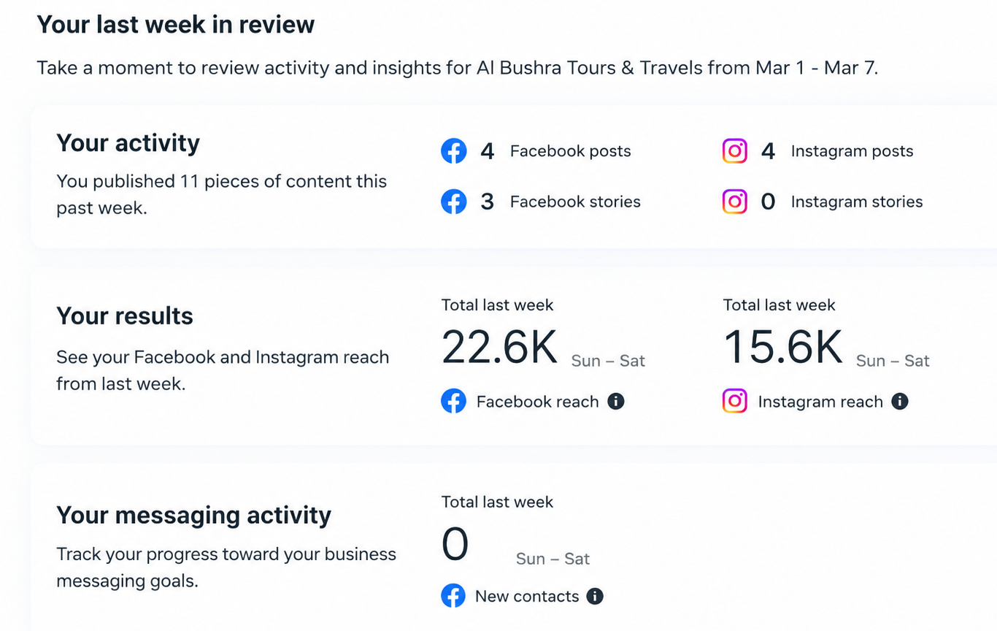Open the info tooltip for Facebook reach
The height and width of the screenshot is (631, 997).
point(616,402)
